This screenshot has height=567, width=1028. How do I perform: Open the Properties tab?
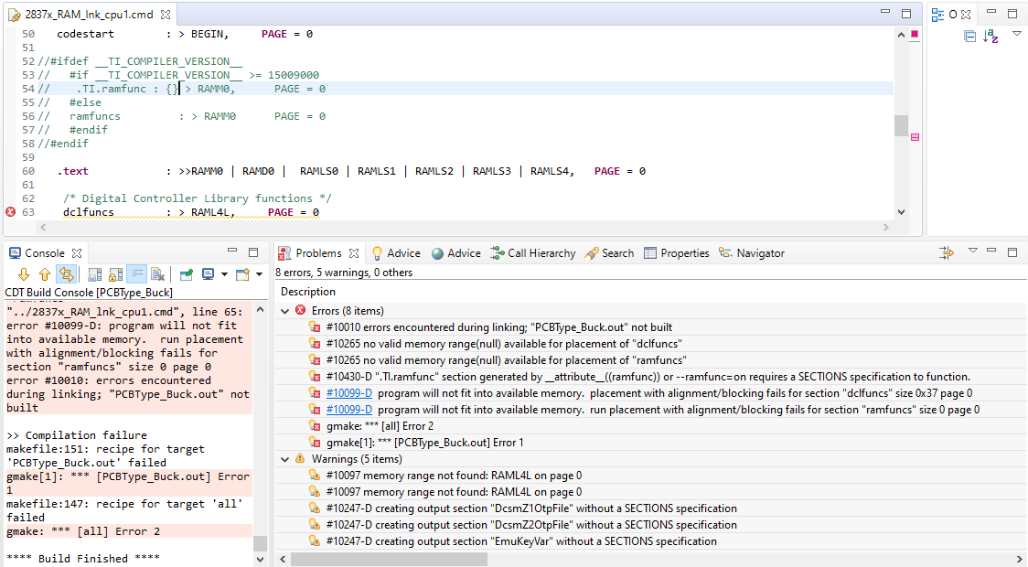click(x=676, y=253)
